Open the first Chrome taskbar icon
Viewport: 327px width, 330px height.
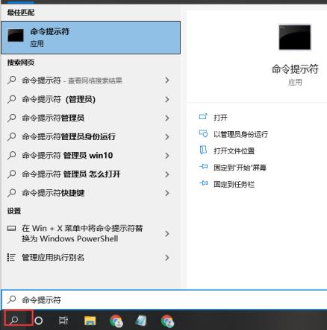click(116, 321)
